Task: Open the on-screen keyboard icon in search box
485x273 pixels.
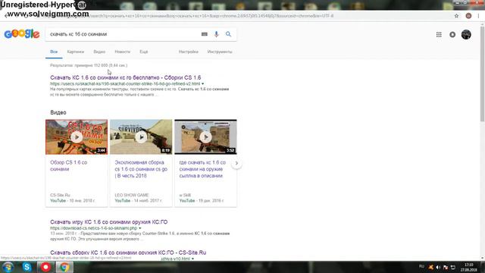Action: pos(204,34)
